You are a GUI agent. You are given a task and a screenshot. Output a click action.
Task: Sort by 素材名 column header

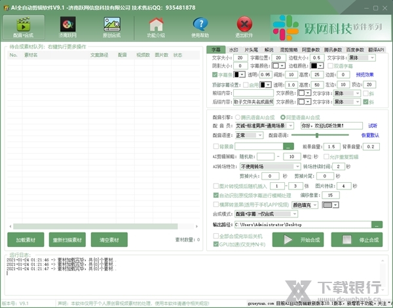pos(31,55)
